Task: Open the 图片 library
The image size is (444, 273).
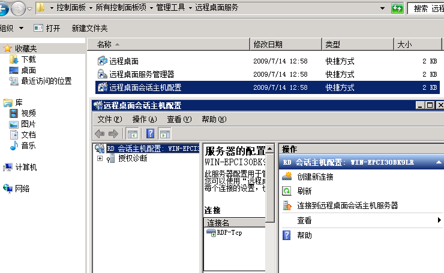Action: [x=29, y=124]
